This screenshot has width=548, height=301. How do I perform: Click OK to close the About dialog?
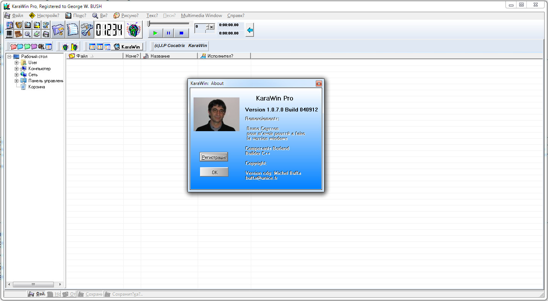point(214,172)
